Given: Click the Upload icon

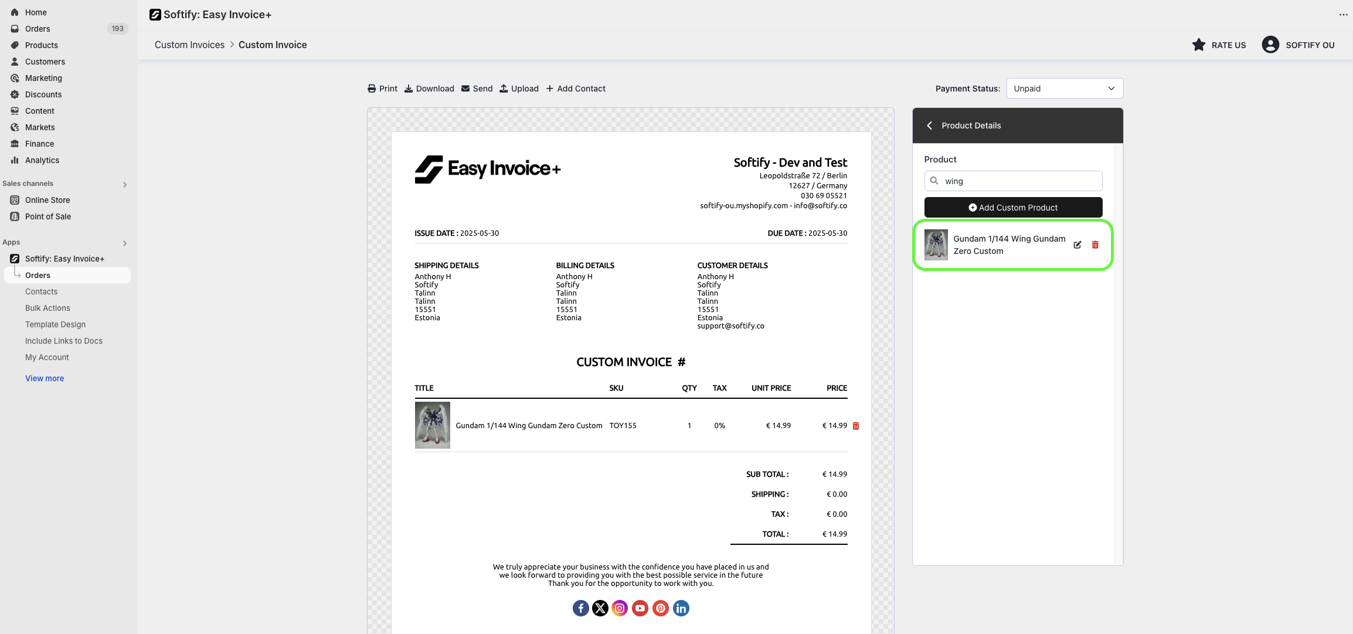Looking at the screenshot, I should (504, 89).
